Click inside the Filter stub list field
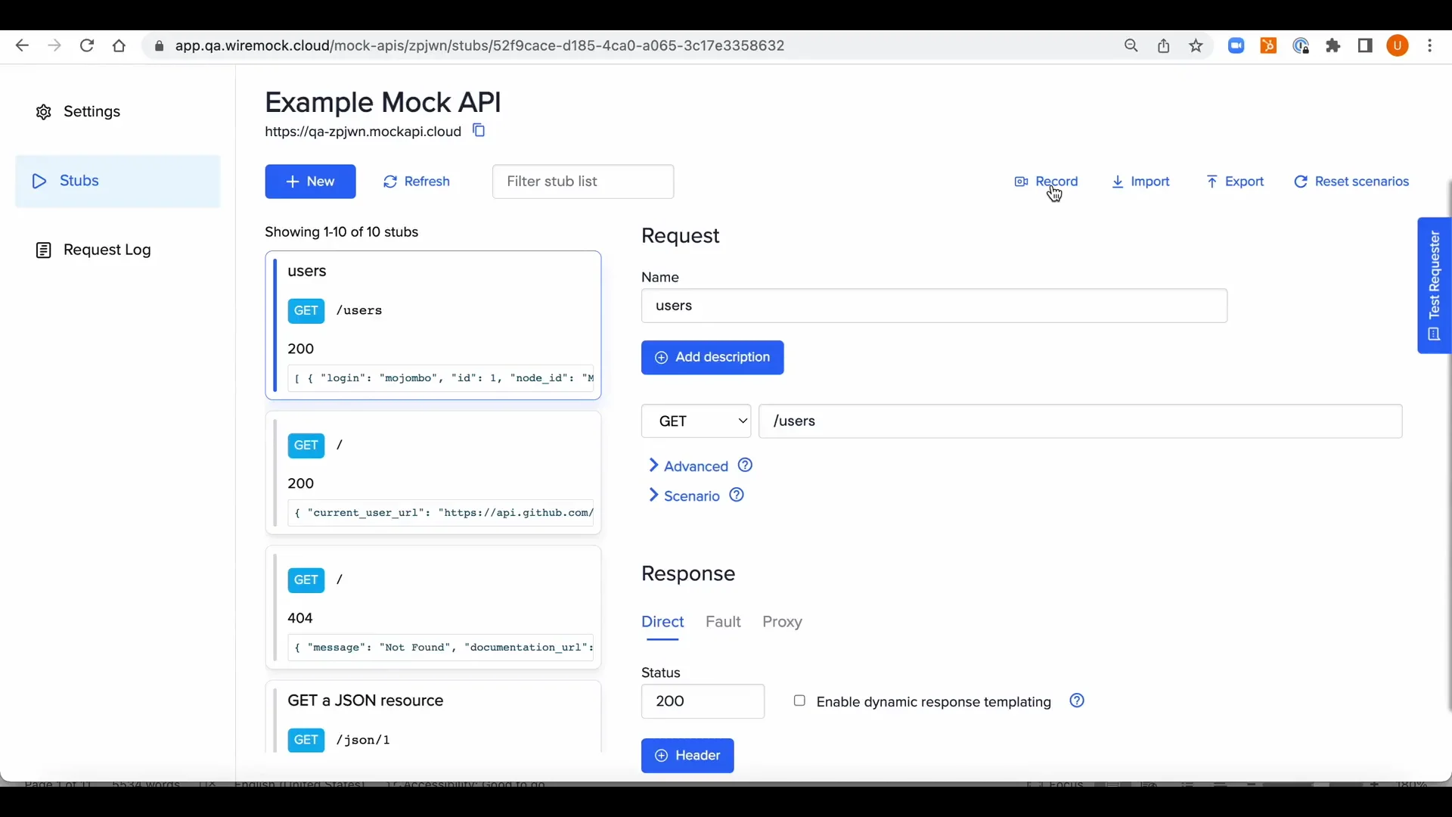Image resolution: width=1452 pixels, height=817 pixels. pos(582,182)
